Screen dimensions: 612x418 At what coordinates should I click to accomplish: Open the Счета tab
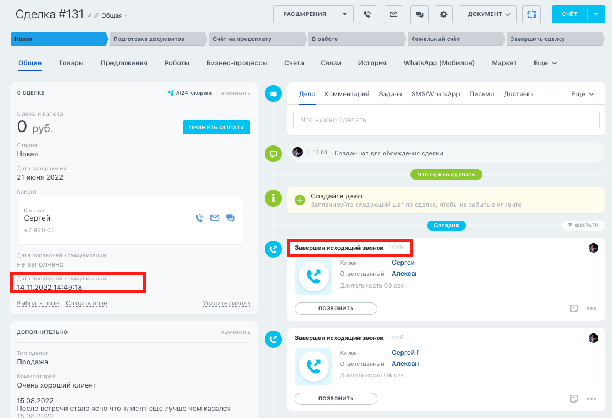click(294, 63)
